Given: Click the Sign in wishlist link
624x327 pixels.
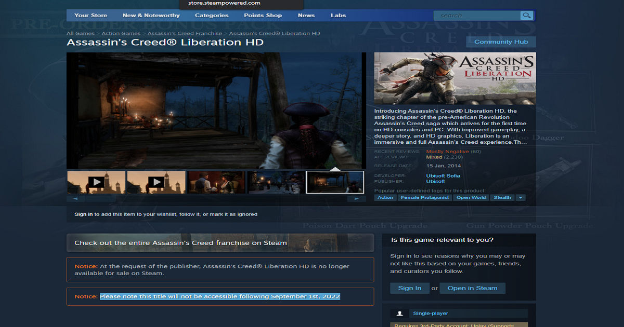Looking at the screenshot, I should point(84,214).
